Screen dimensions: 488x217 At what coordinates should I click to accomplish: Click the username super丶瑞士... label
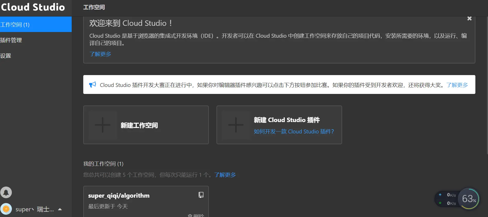point(35,209)
